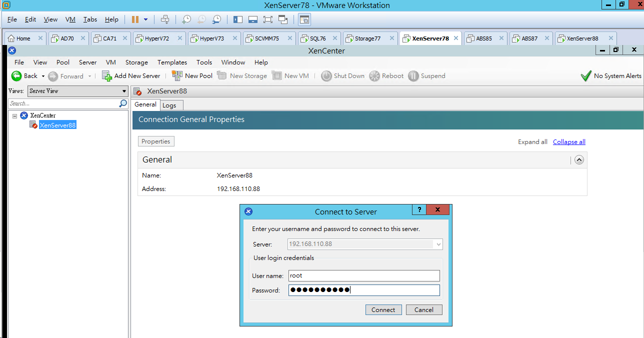Click the VMware pause button icon
The width and height of the screenshot is (644, 338).
point(135,19)
